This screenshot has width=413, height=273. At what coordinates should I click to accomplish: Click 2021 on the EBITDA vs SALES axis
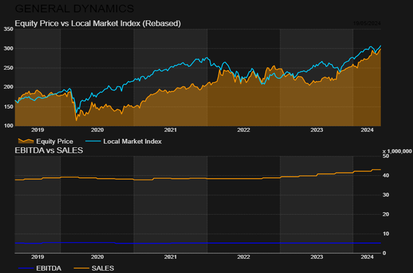170,257
